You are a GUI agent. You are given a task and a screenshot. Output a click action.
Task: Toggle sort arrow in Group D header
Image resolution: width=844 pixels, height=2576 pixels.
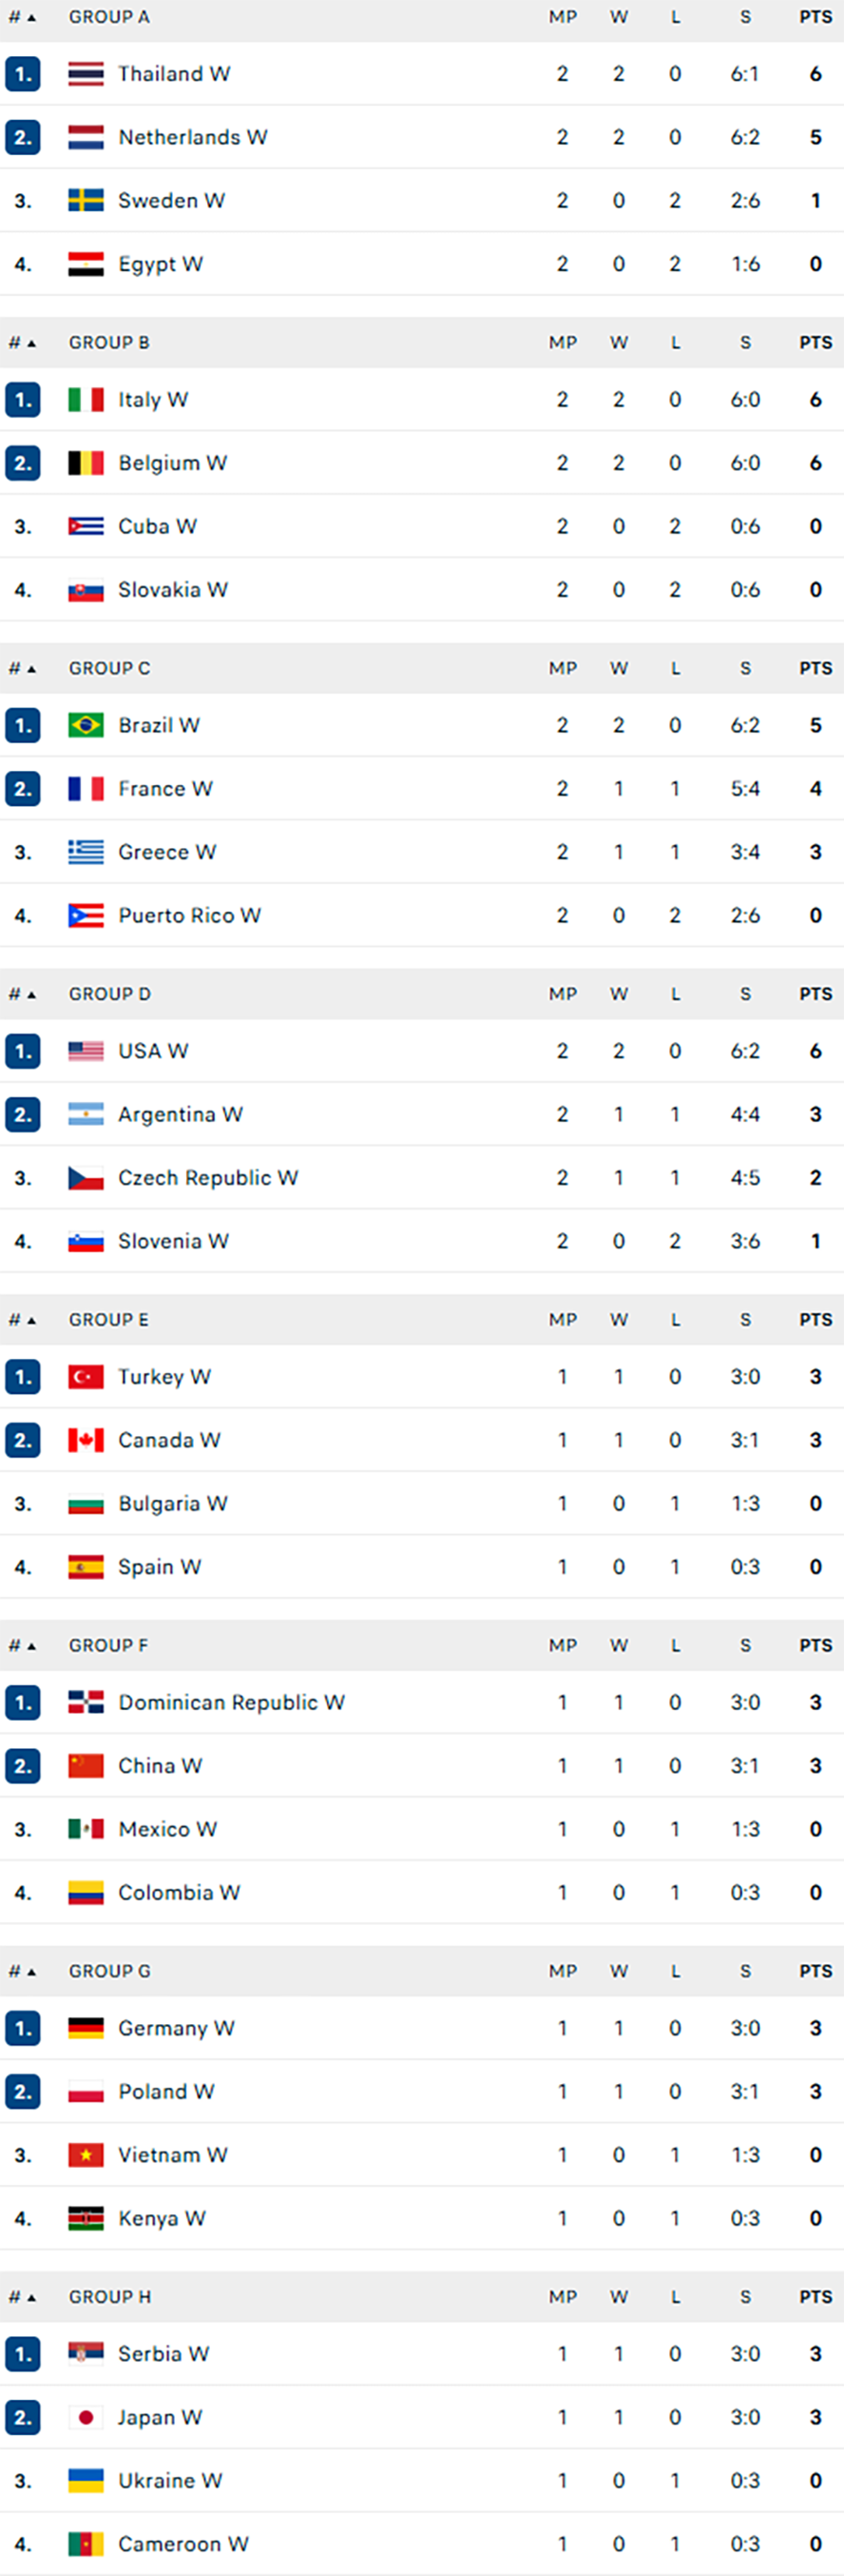(x=32, y=995)
